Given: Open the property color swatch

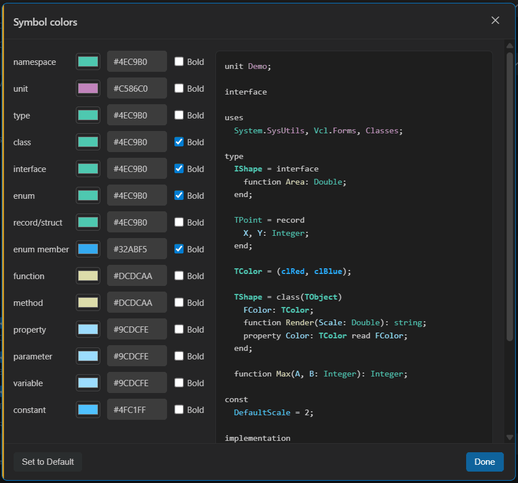Looking at the screenshot, I should coord(88,329).
